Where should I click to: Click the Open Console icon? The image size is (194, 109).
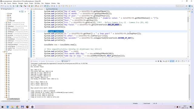(x=182, y=61)
